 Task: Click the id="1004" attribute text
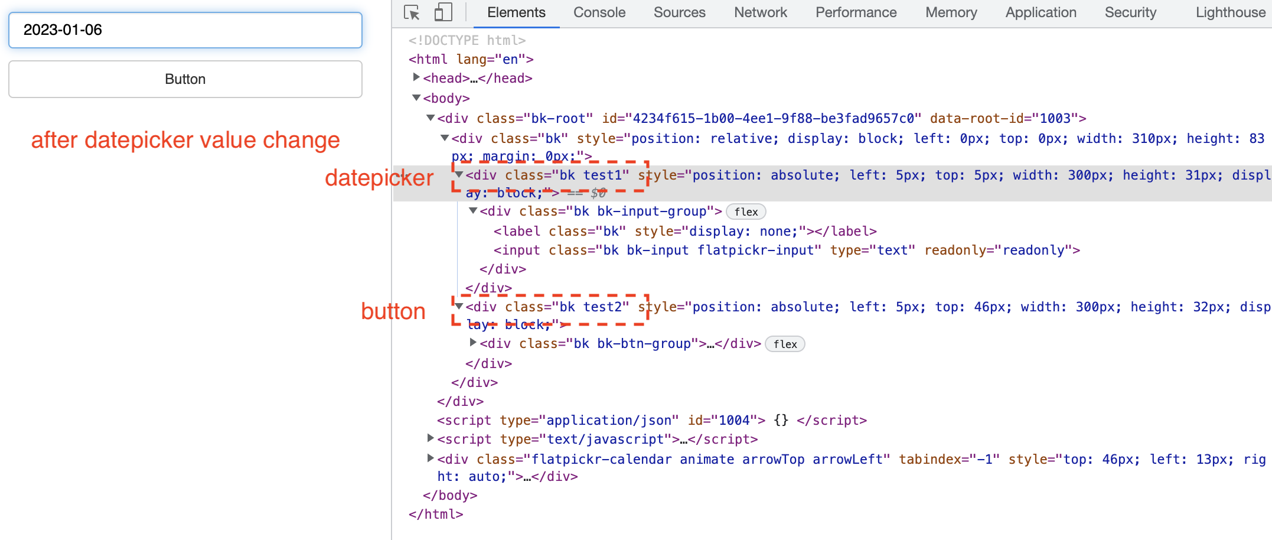(x=723, y=420)
